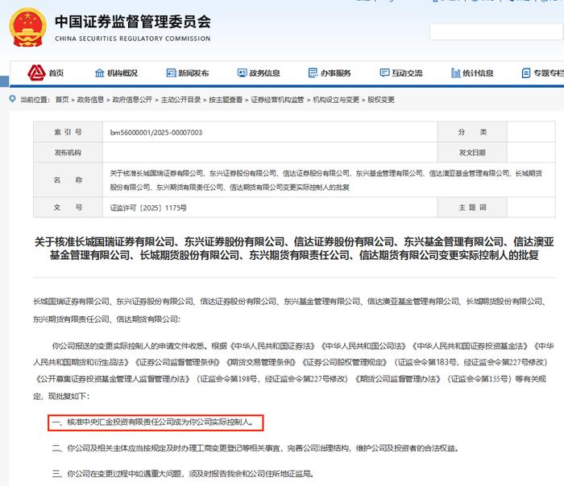Image resolution: width=564 pixels, height=486 pixels.
Task: Click the CSRC national emblem logo
Action: click(x=27, y=27)
